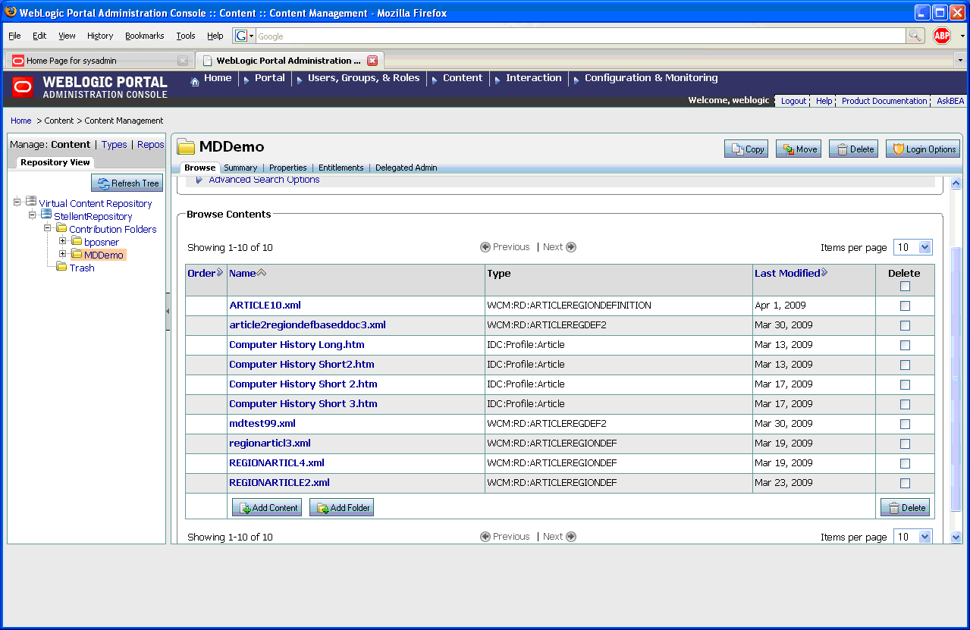The image size is (970, 630).
Task: Open Users, Groups, & Roles menu
Action: [363, 78]
